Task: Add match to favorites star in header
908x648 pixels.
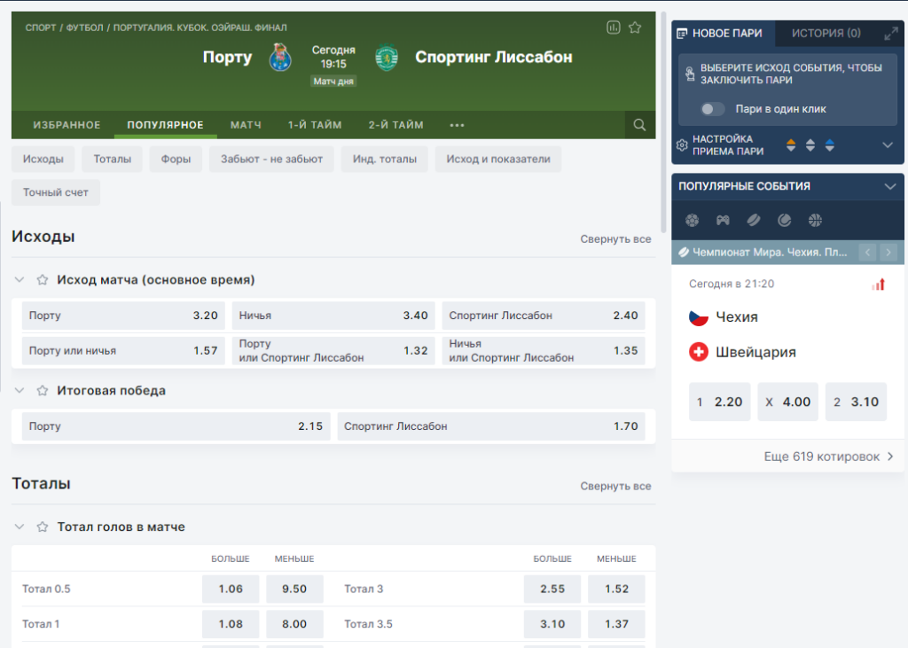Action: point(635,27)
